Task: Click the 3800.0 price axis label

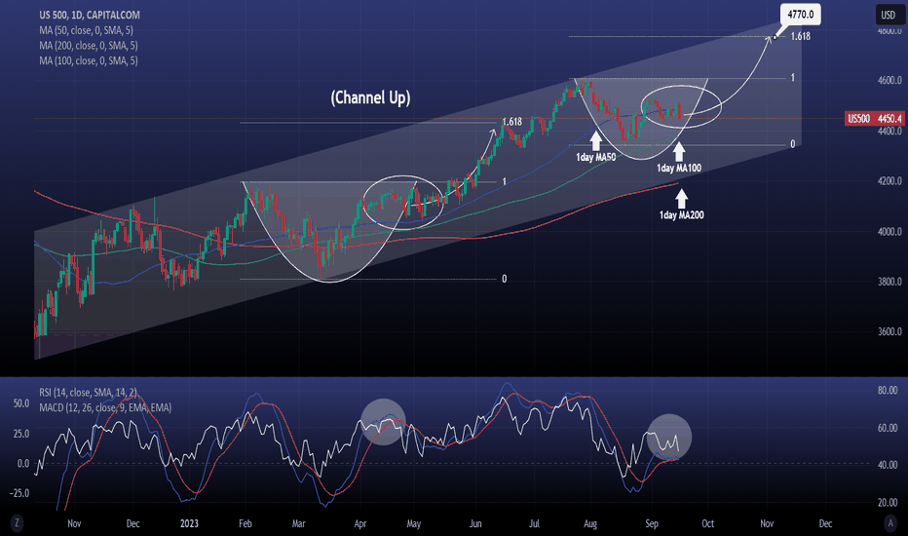Action: coord(889,282)
